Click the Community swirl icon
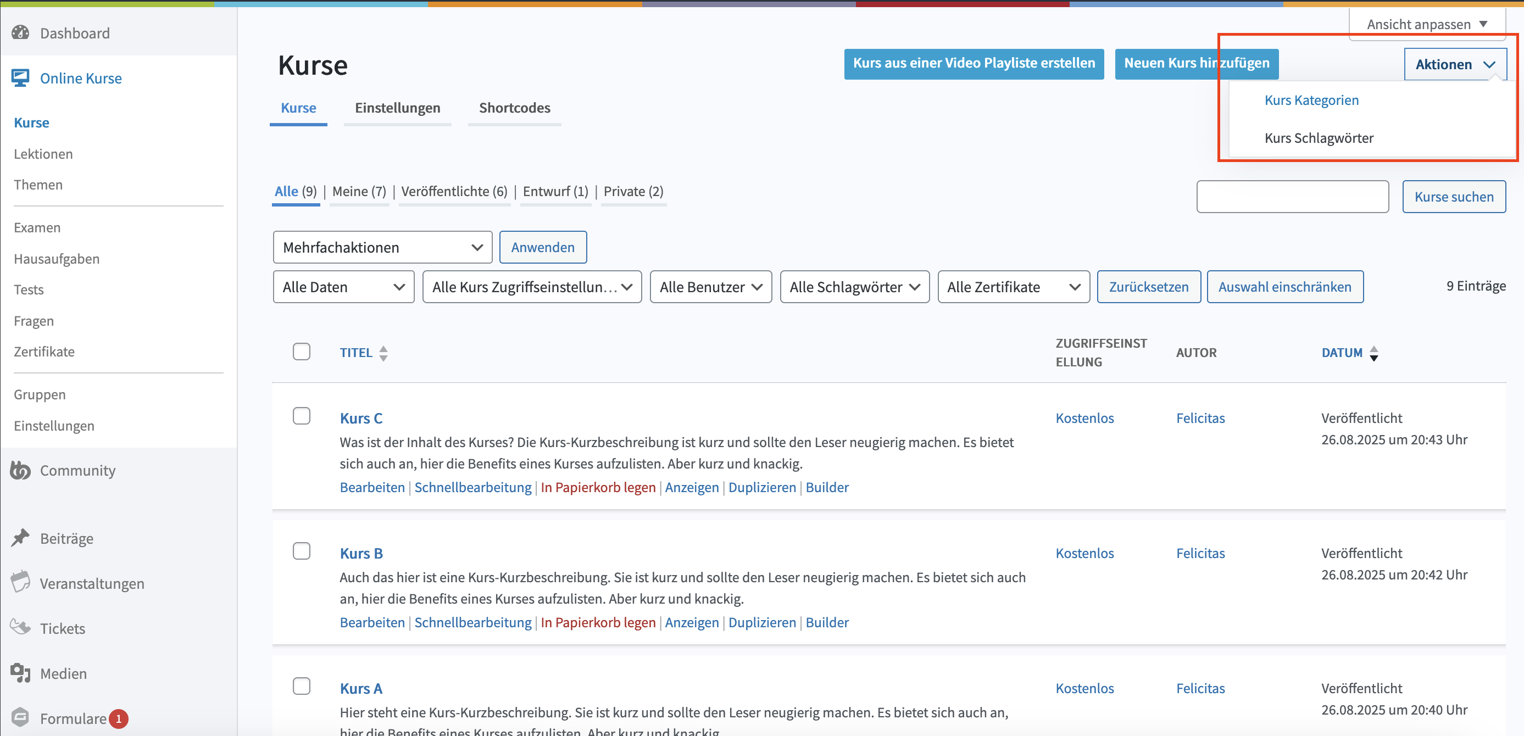The image size is (1524, 736). click(x=21, y=470)
